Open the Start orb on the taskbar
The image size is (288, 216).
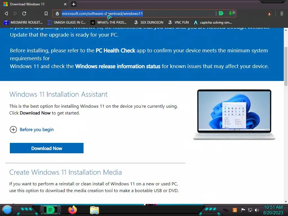(x=7, y=210)
